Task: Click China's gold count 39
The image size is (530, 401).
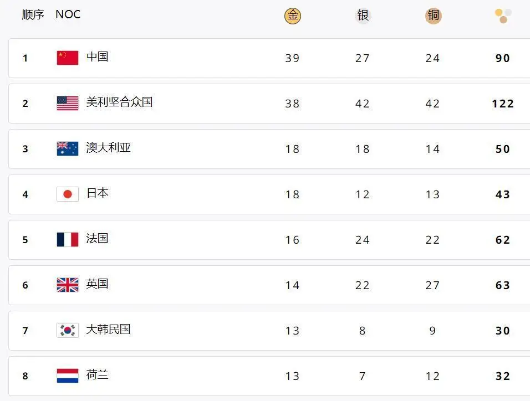Action: coord(292,58)
